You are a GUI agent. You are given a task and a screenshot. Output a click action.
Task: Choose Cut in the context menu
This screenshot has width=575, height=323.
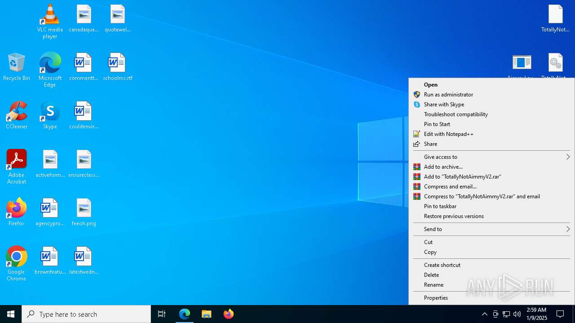pyautogui.click(x=491, y=242)
